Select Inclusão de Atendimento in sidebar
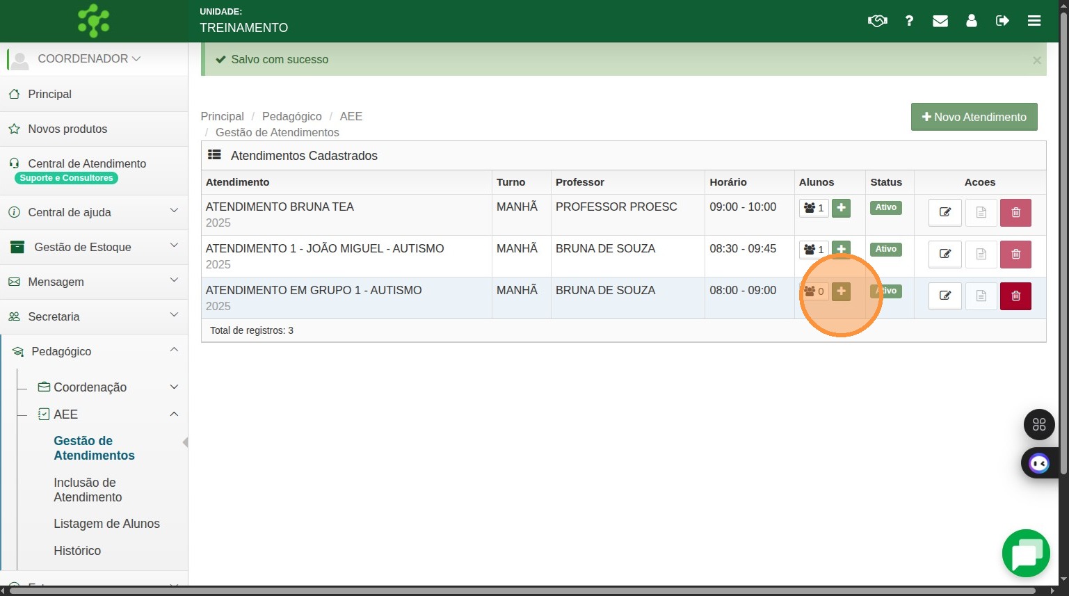 tap(88, 490)
